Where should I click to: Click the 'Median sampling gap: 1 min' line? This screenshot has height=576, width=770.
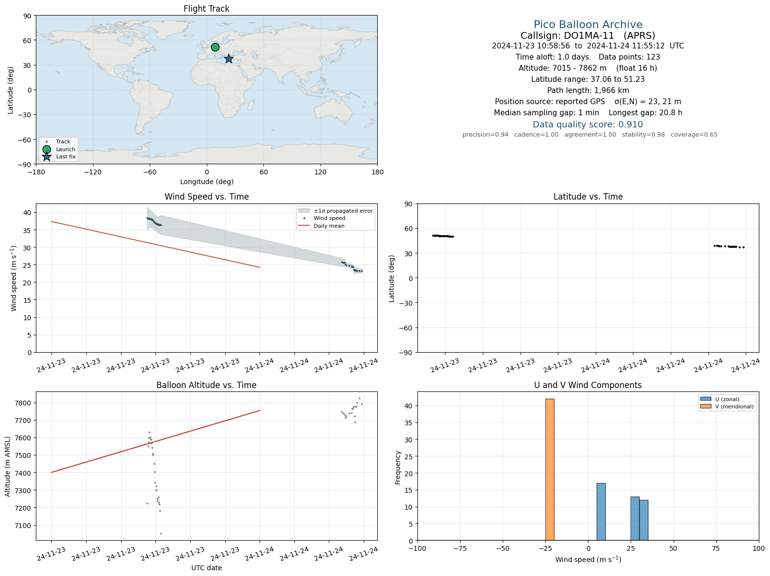point(588,113)
